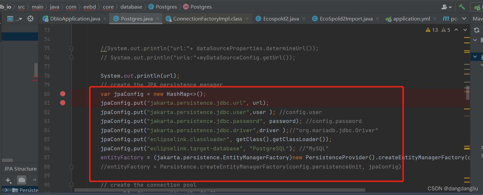
Task: Collapse the first Maven tree node
Action: [x=475, y=40]
